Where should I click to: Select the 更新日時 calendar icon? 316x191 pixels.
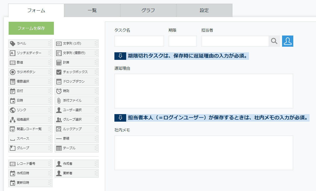click(x=13, y=183)
